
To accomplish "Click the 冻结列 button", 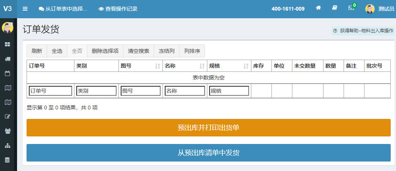I will click(x=167, y=51).
